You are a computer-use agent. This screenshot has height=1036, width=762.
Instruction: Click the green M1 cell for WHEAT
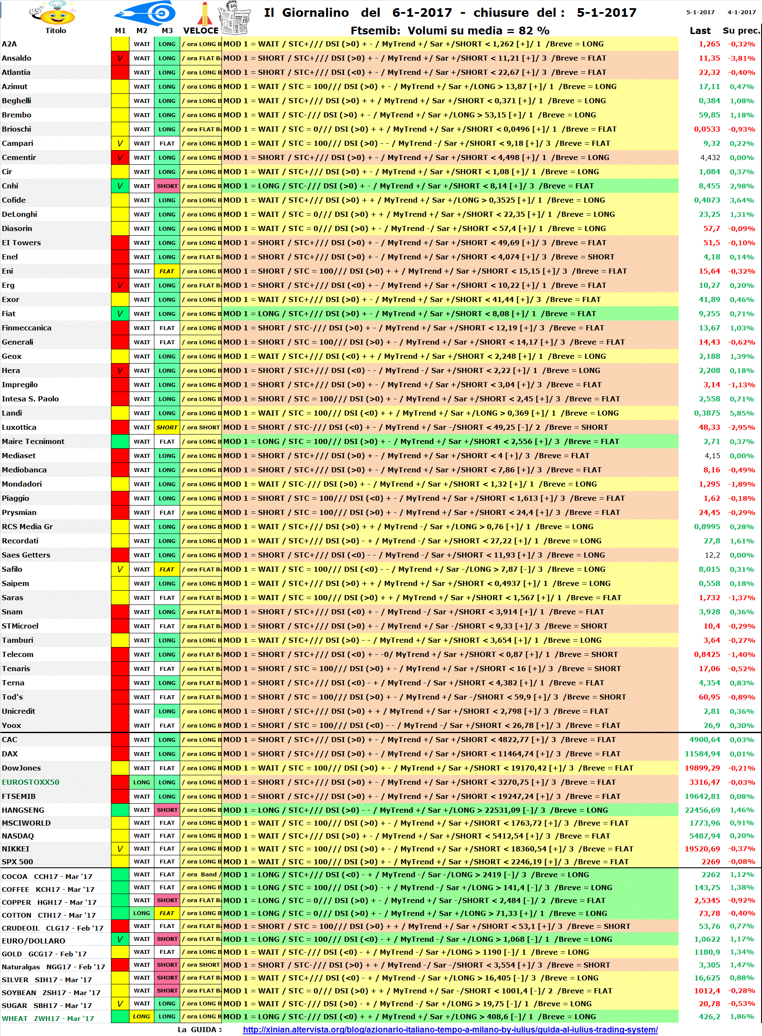pos(120,1017)
